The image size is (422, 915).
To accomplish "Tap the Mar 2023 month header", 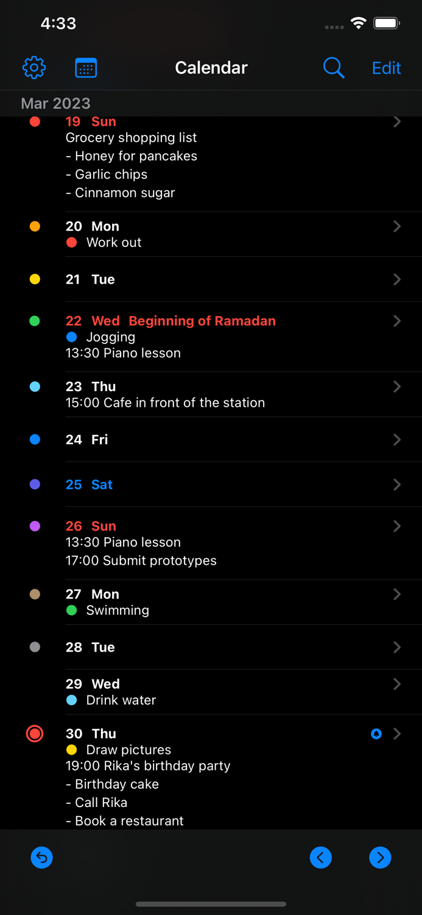I will pyautogui.click(x=55, y=104).
